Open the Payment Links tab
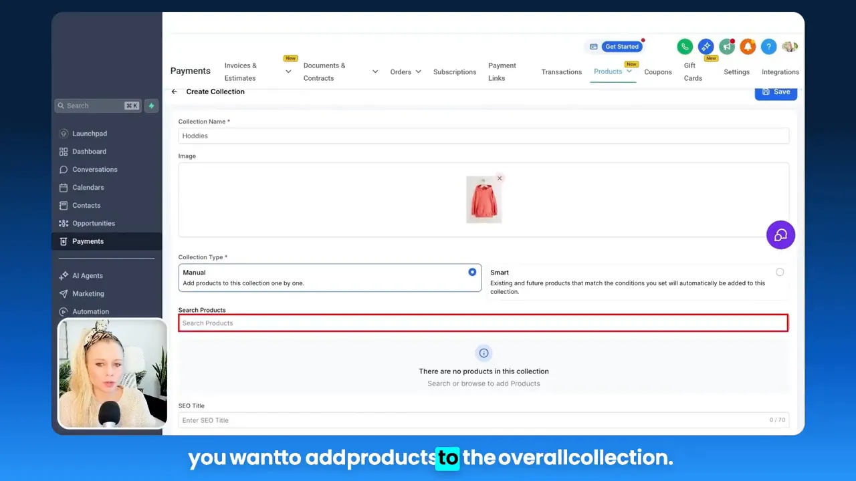This screenshot has width=856, height=481. [502, 71]
